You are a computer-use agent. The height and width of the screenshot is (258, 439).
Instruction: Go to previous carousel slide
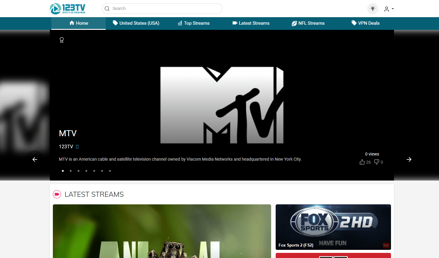pos(35,159)
